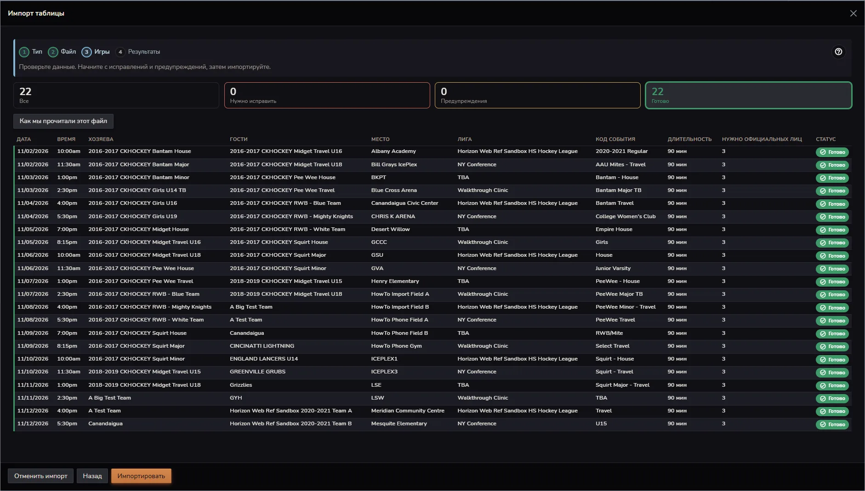Click Готово badge in GCCC row

[x=832, y=243]
